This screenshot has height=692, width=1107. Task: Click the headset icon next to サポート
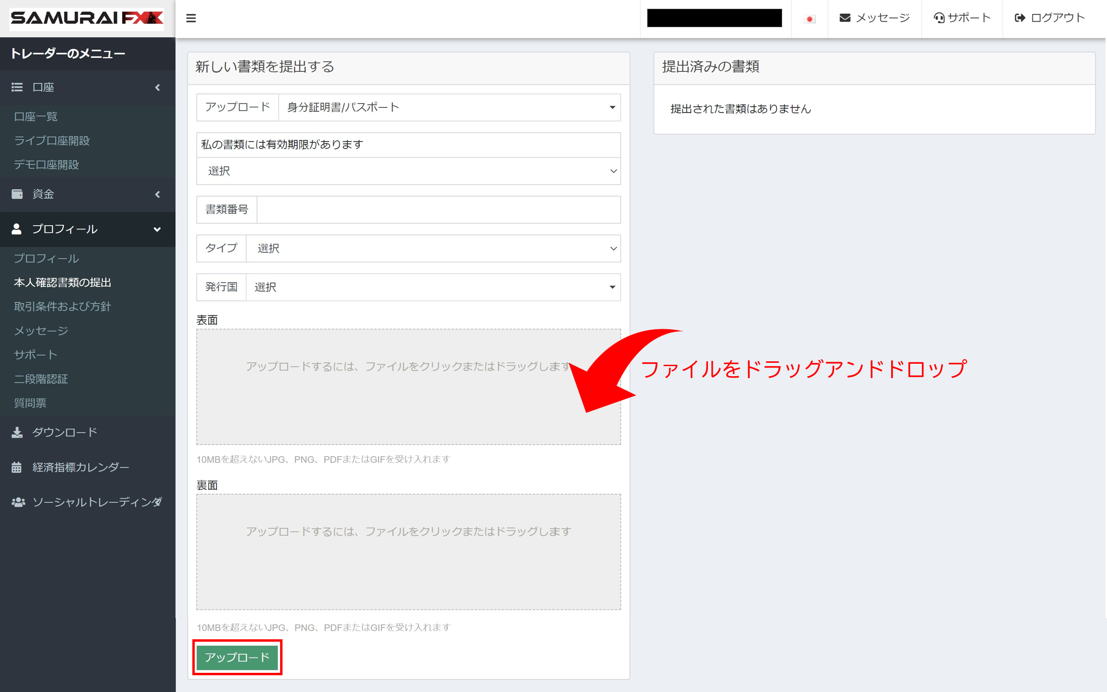point(939,18)
